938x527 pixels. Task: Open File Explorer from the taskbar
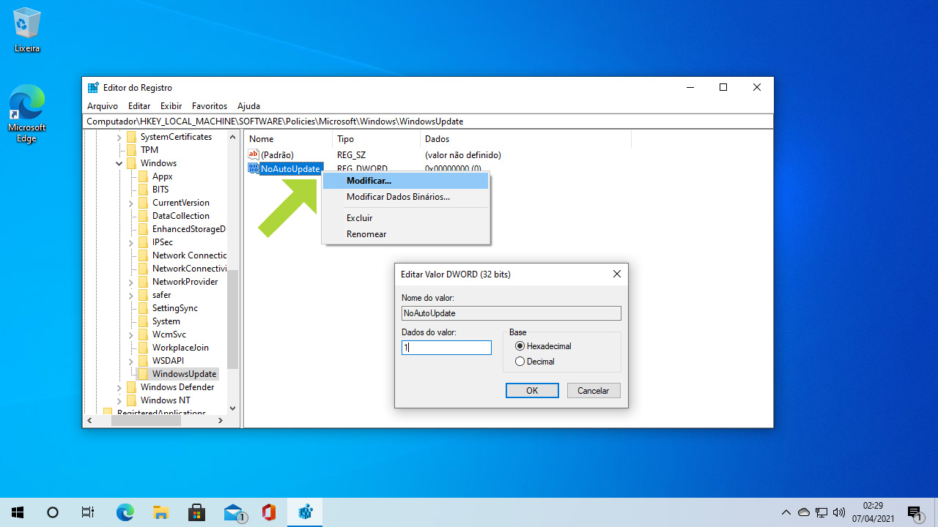161,512
